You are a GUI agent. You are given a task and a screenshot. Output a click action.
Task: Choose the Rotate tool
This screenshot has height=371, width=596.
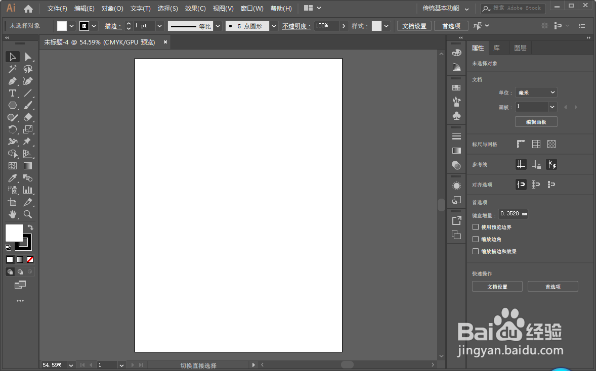[x=12, y=129]
